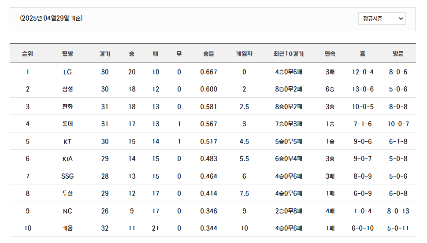Select the KIA team name
Screen dimensions: 427x243
(67, 158)
